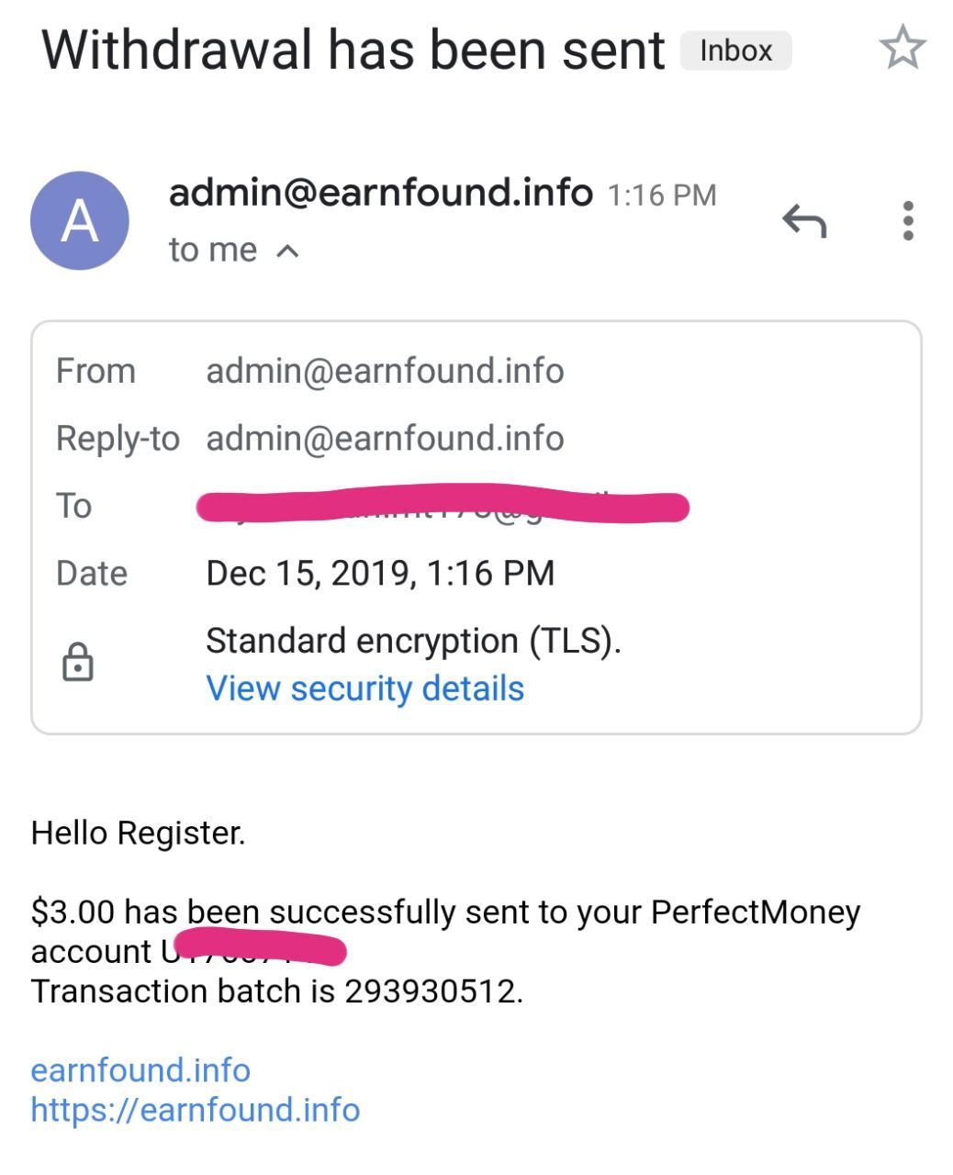Open the earnfound.info link
953x1175 pixels.
[140, 1070]
